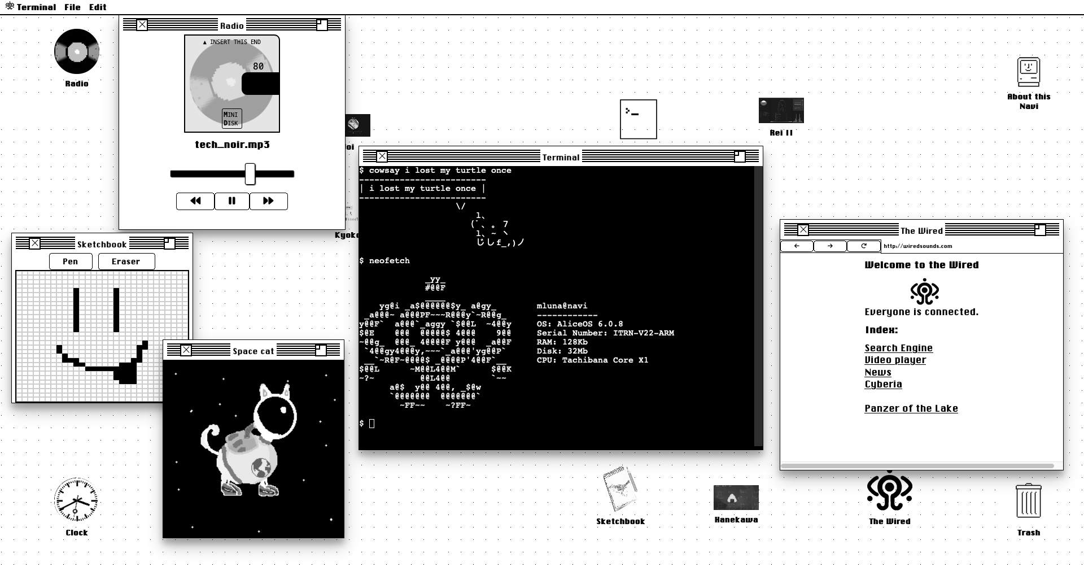Screen dimensions: 1084x571
Task: Skip back to the previous radio track
Action: [x=195, y=201]
